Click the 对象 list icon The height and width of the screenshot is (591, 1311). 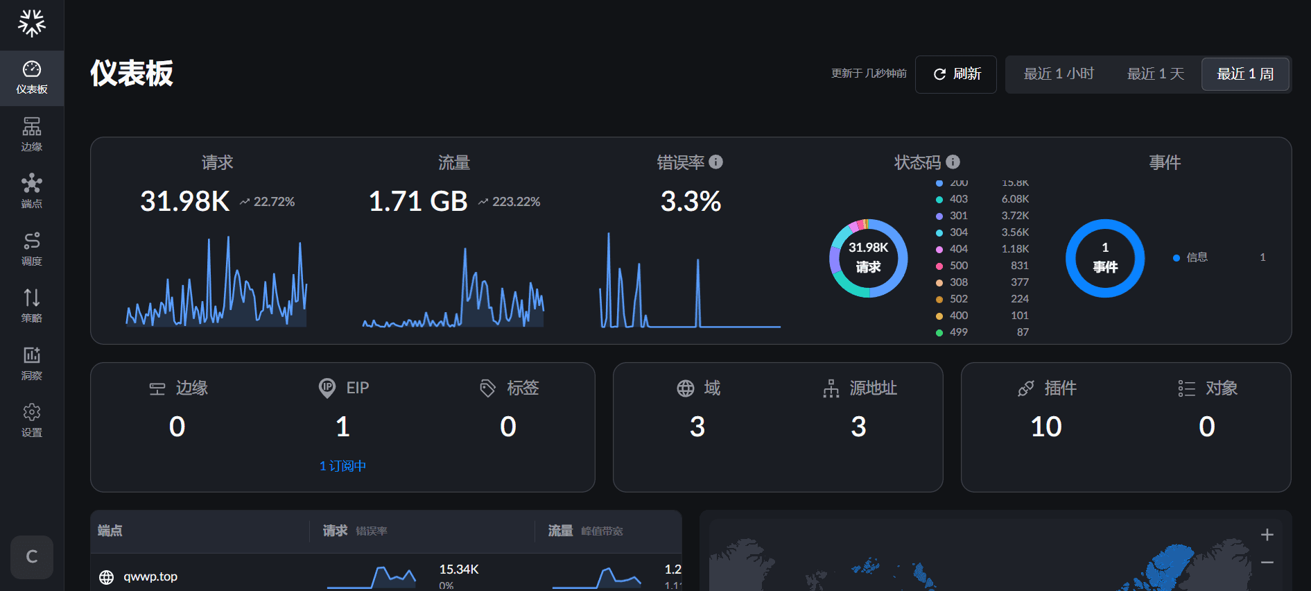1187,388
